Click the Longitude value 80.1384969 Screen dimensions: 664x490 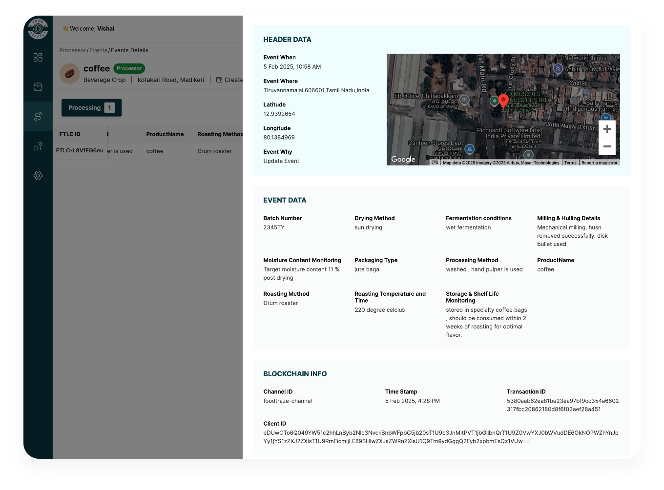[x=279, y=138]
